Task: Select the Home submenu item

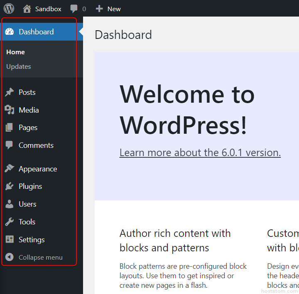Action: [16, 52]
